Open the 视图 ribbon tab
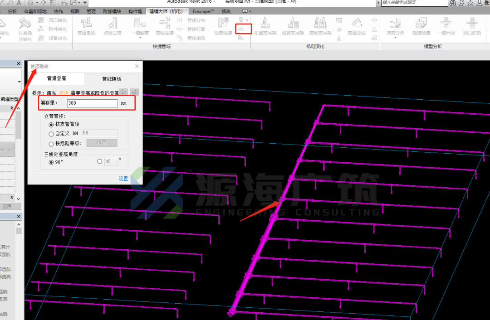Viewport: 490px width, 320px height. pyautogui.click(x=75, y=11)
